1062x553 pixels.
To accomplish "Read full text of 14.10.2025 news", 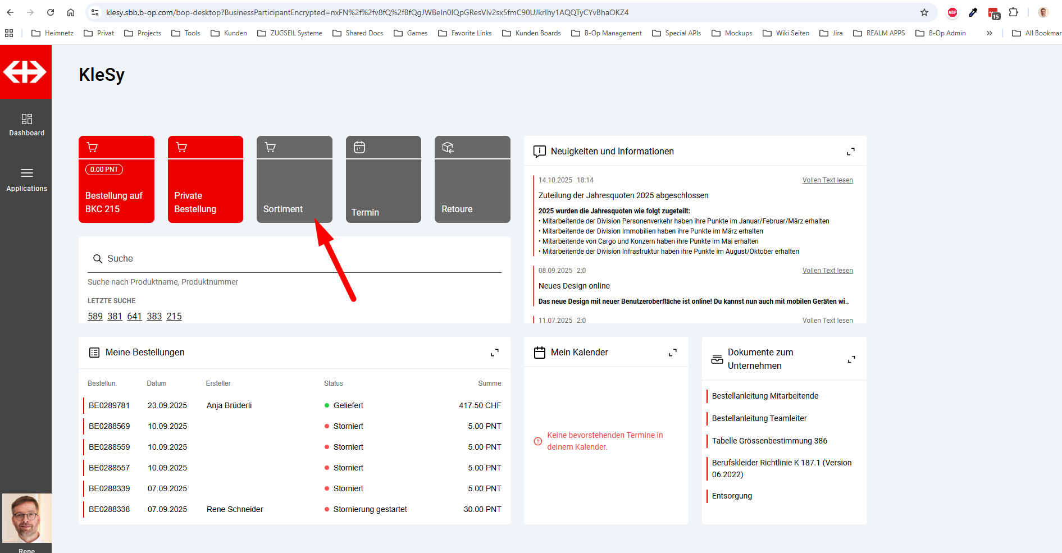I will pyautogui.click(x=827, y=180).
